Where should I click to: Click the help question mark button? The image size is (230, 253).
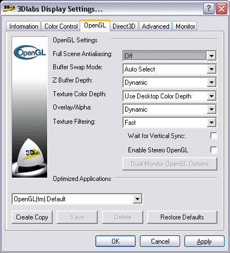pos(209,9)
